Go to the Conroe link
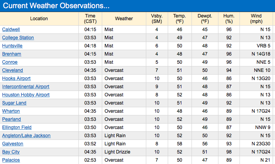This screenshot has height=164, width=275. (10, 62)
